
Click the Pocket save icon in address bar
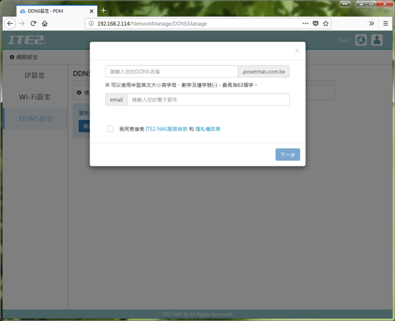pyautogui.click(x=315, y=23)
